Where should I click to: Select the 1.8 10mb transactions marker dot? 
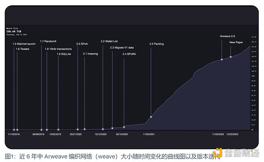[47, 130]
